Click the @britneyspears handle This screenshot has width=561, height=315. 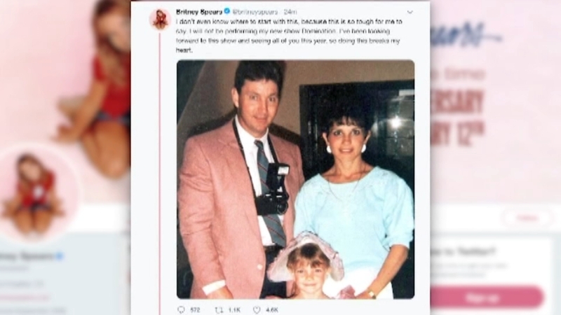click(255, 12)
